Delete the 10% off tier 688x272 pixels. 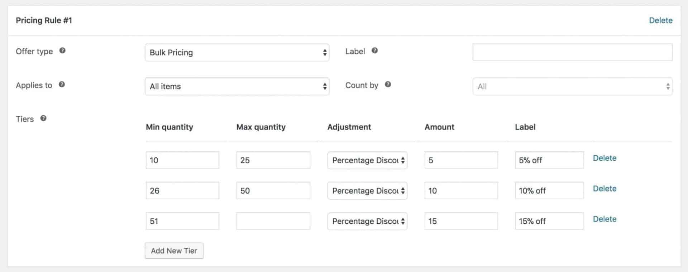pyautogui.click(x=605, y=189)
